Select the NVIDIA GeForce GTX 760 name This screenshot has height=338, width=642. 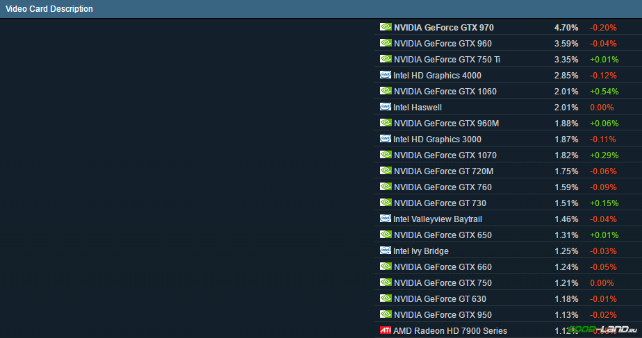443,187
